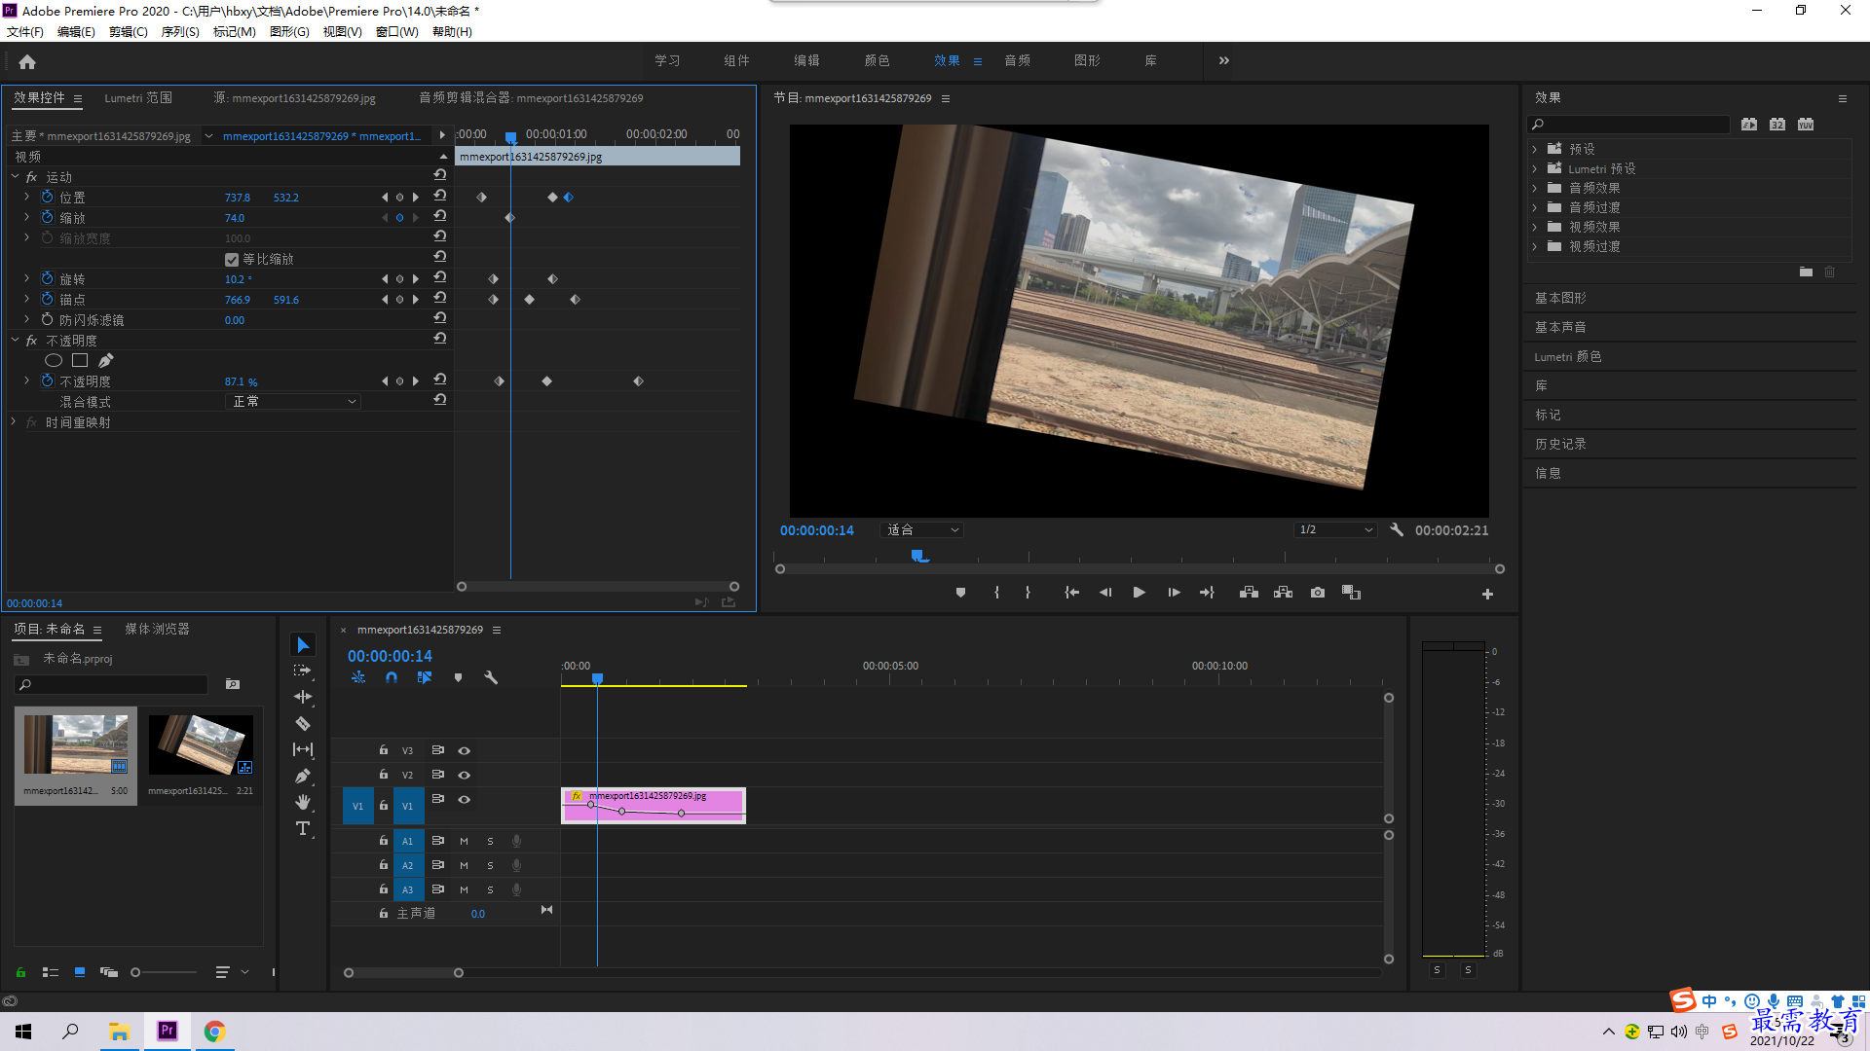Screen dimensions: 1870x1051
Task: Mute audio track A1
Action: click(464, 841)
